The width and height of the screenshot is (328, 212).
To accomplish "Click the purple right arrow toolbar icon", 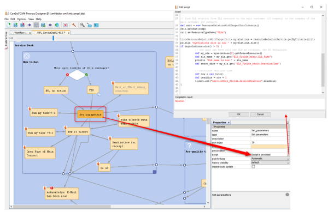I will (x=30, y=25).
